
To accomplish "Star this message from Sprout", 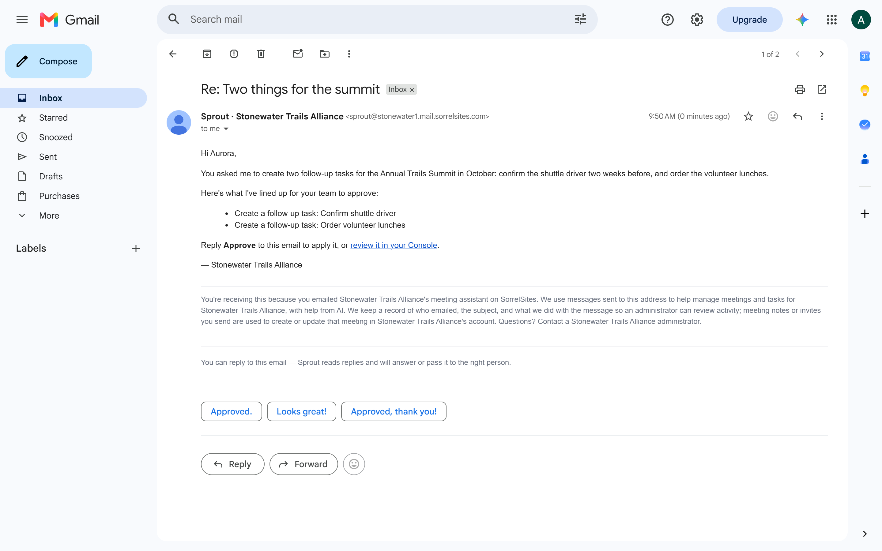I will click(x=748, y=116).
